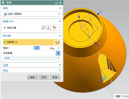
Task: Click the reverse direction vector icon
Action: pyautogui.click(x=43, y=28)
